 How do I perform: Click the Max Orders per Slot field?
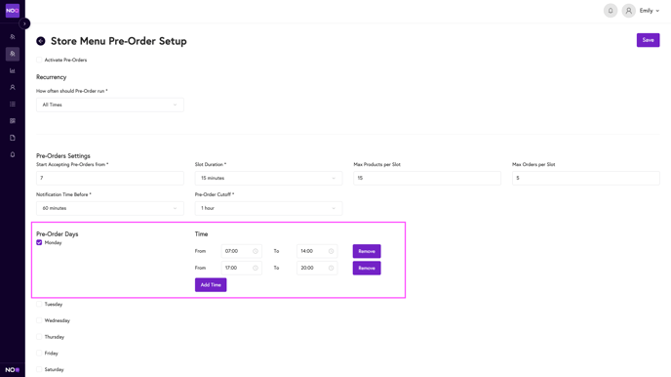click(585, 178)
